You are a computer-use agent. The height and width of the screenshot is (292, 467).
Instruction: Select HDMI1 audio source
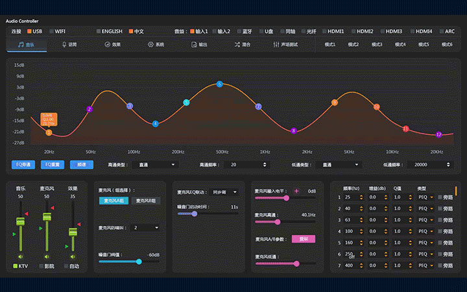click(x=333, y=31)
